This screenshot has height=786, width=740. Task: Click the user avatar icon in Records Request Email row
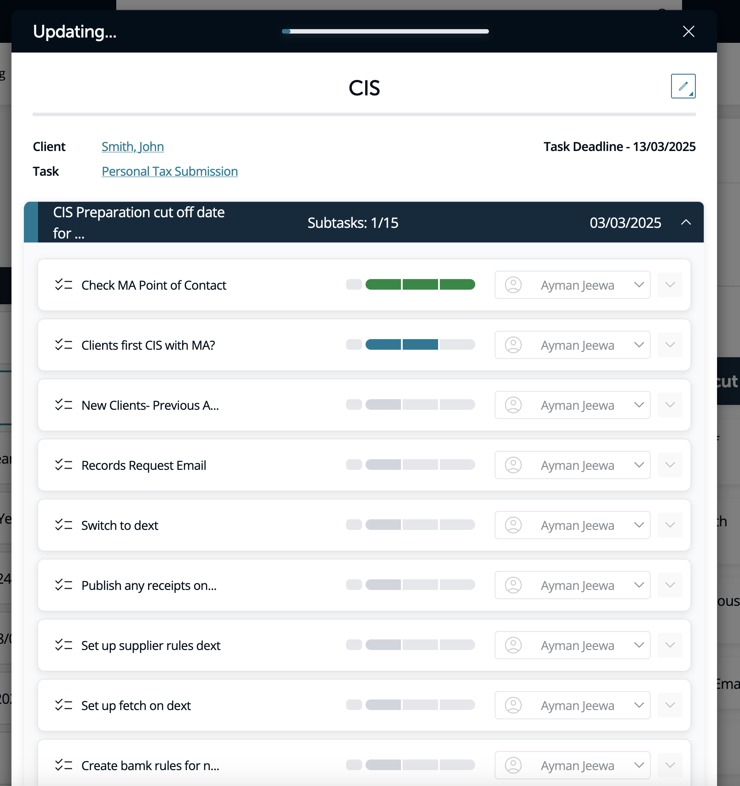[513, 465]
